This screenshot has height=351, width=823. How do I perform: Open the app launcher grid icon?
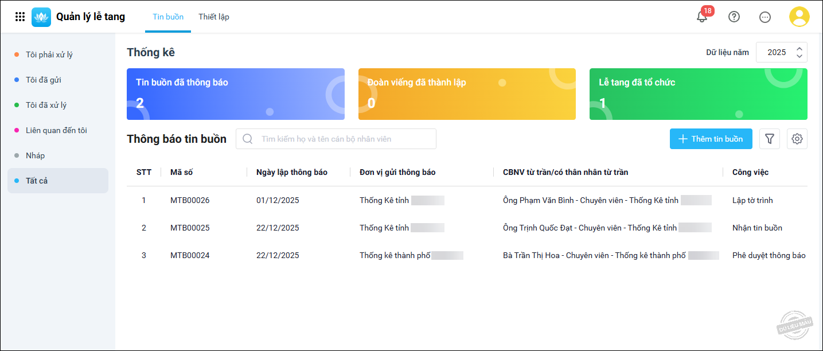coord(20,17)
